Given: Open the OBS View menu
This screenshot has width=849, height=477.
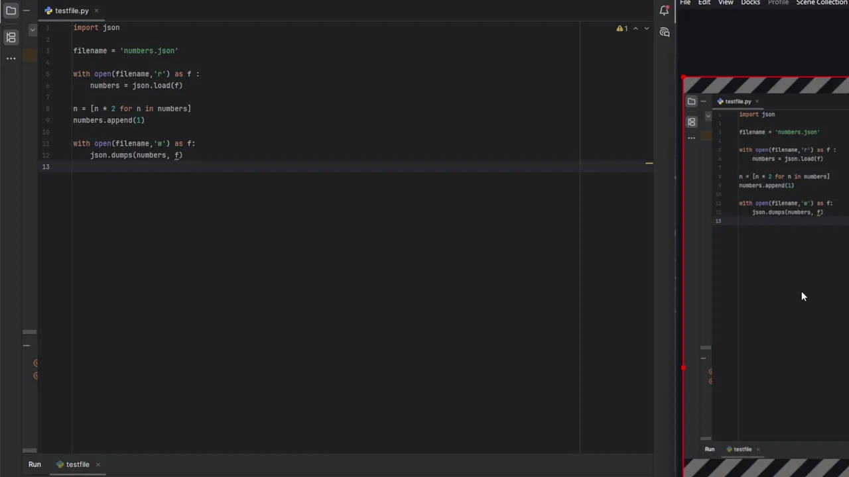Looking at the screenshot, I should click(x=726, y=3).
